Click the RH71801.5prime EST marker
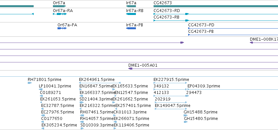The image size is (278, 130). click(30, 83)
